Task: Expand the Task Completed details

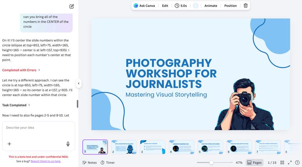Action: pyautogui.click(x=16, y=105)
